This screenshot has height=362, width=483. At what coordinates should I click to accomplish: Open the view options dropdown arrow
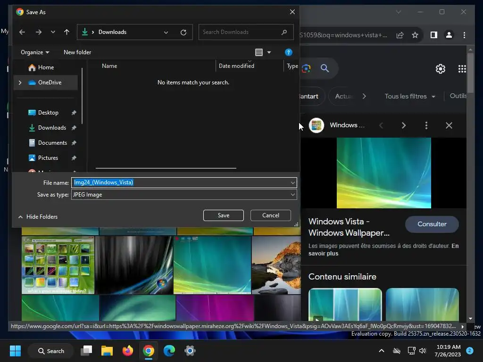pos(269,52)
